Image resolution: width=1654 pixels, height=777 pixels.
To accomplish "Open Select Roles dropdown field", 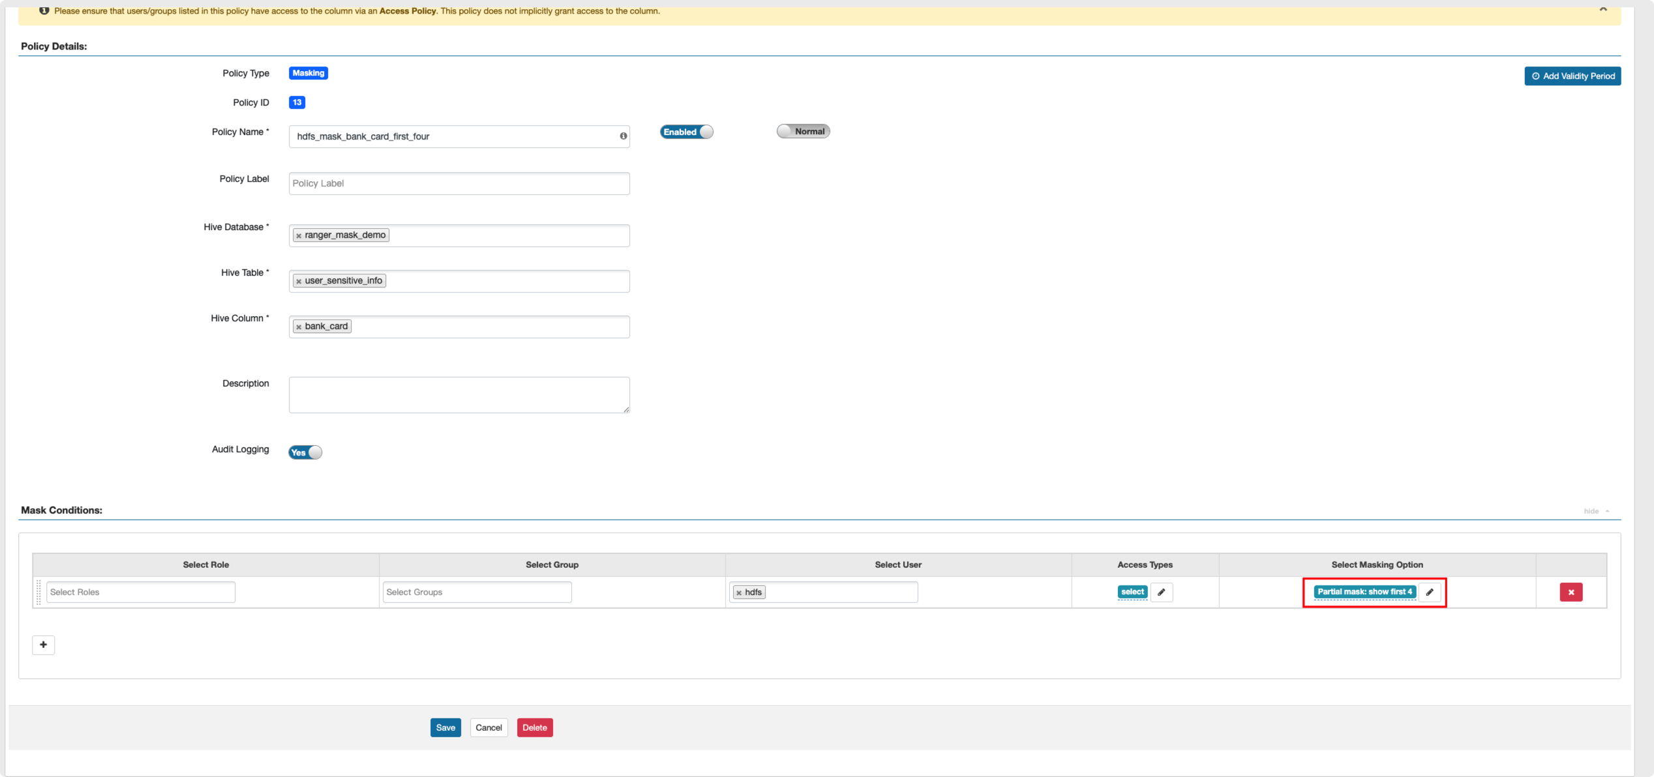I will 140,592.
